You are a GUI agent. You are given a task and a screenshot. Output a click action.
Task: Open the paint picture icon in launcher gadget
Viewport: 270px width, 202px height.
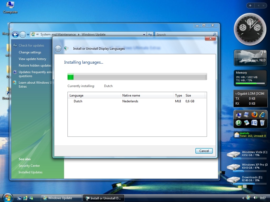tap(247, 123)
